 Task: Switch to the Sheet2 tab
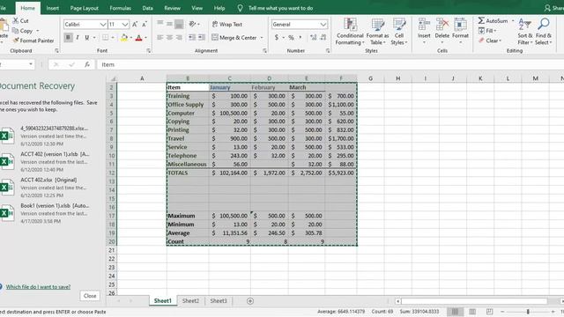tap(190, 301)
